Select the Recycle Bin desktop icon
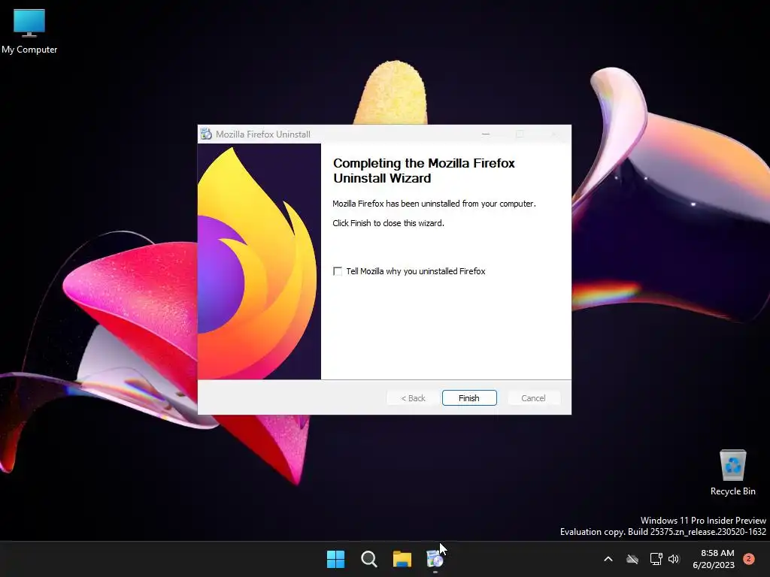 tap(732, 473)
